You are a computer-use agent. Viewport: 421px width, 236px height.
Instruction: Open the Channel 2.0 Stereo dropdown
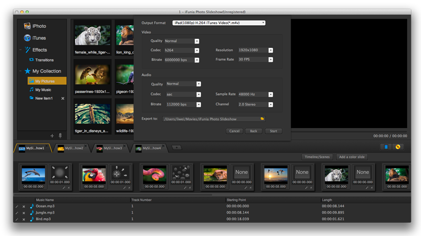pyautogui.click(x=271, y=105)
